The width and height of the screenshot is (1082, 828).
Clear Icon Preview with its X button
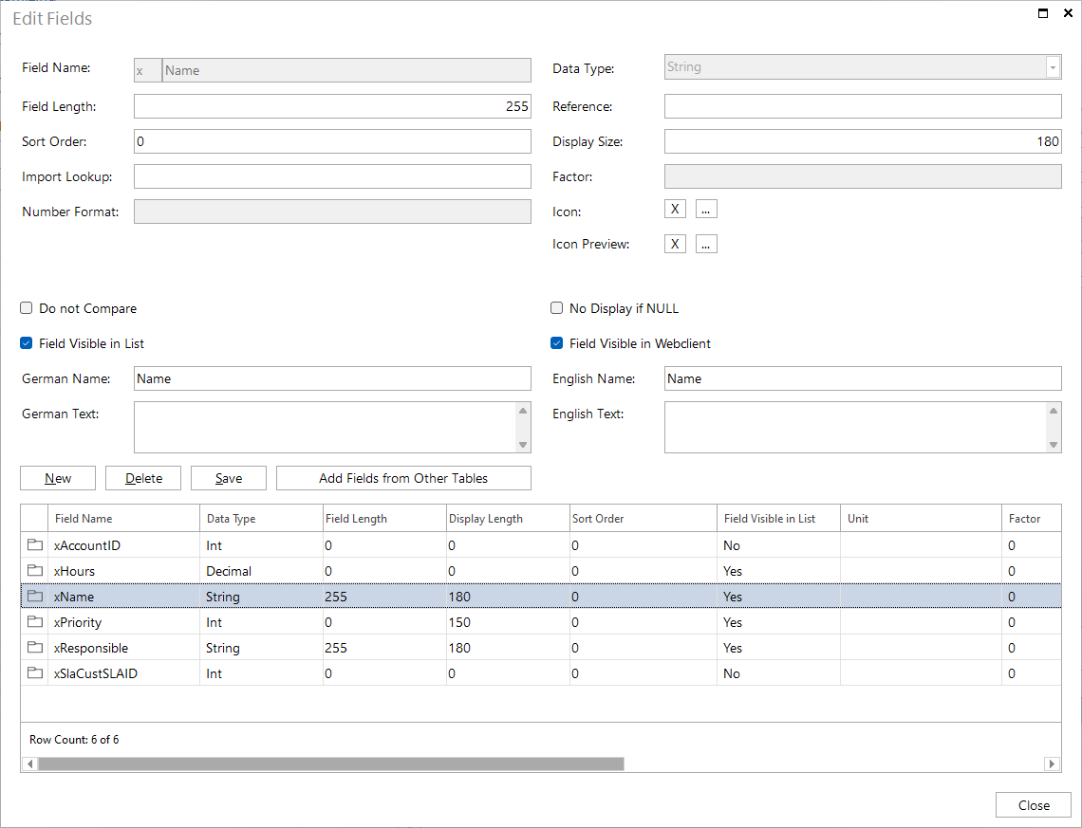(675, 244)
